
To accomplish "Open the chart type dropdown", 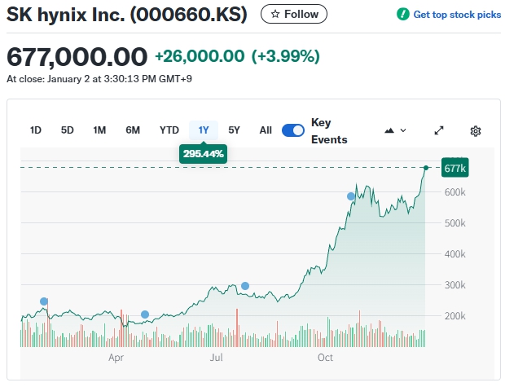I will (395, 130).
